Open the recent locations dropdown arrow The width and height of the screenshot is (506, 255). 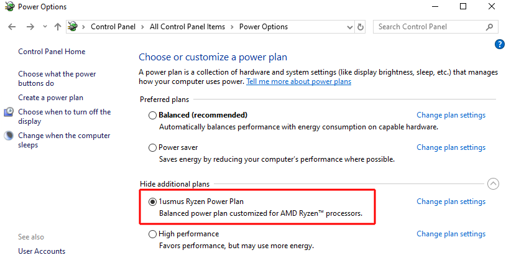point(45,27)
